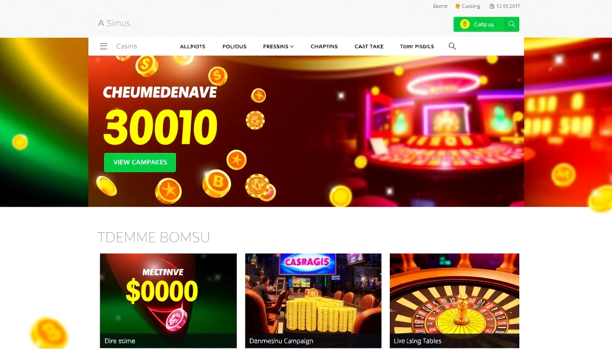
Task: Open the CAST TAKE nav link
Action: (369, 46)
